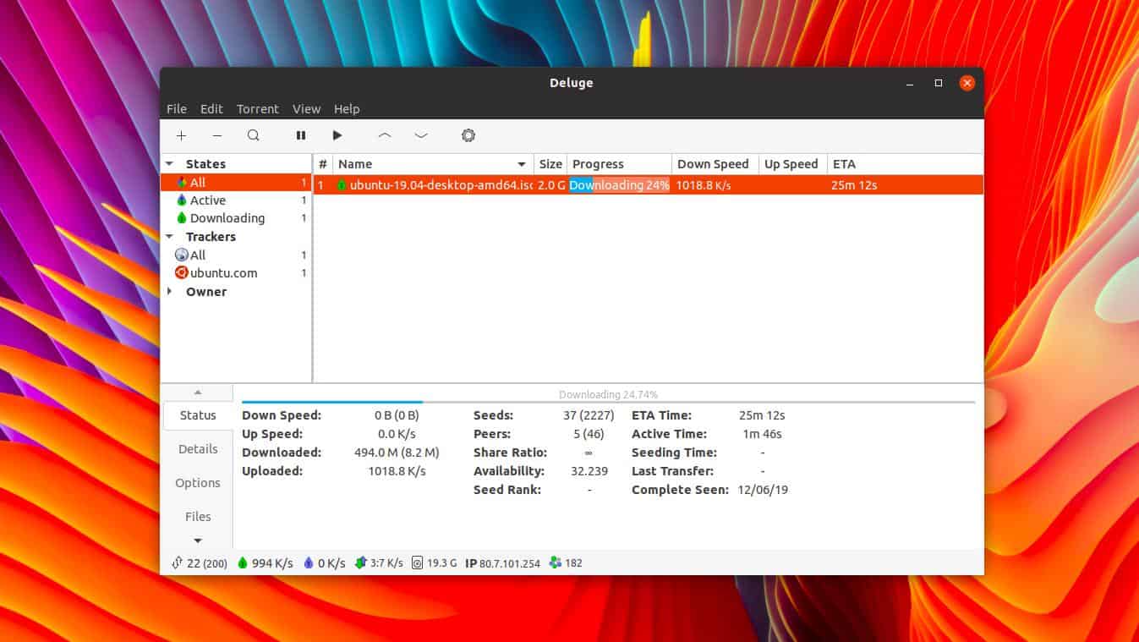
Task: Click the 25m 12s ETA cell in torrent row
Action: 854,185
